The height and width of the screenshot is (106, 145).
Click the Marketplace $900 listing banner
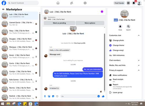(74, 18)
